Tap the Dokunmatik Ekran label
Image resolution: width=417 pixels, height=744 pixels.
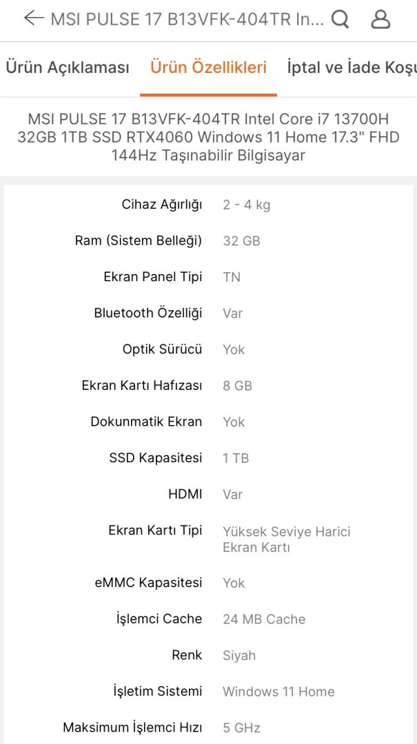pos(146,422)
